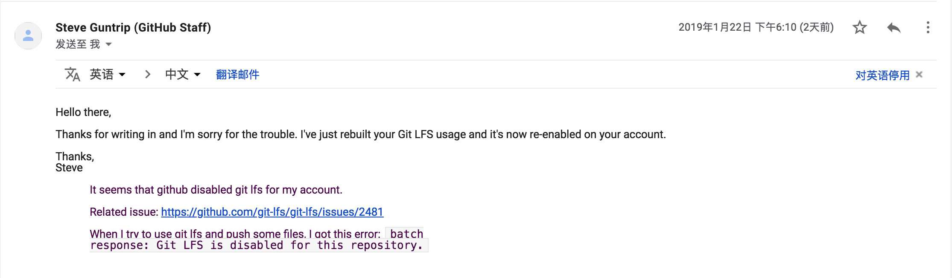Open the git-lfs issues/2481 GitHub link
This screenshot has width=952, height=278.
(272, 212)
